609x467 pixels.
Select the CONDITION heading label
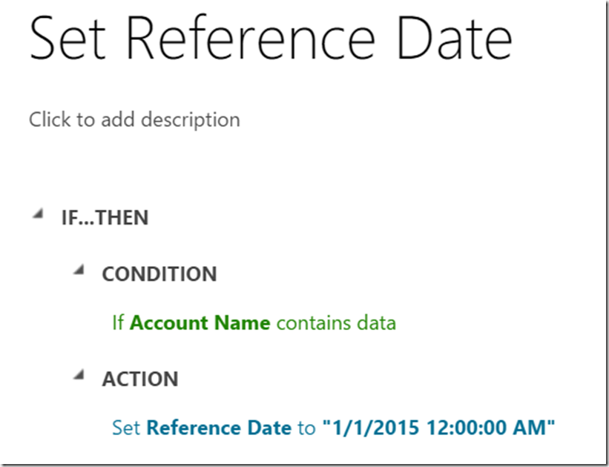click(159, 274)
